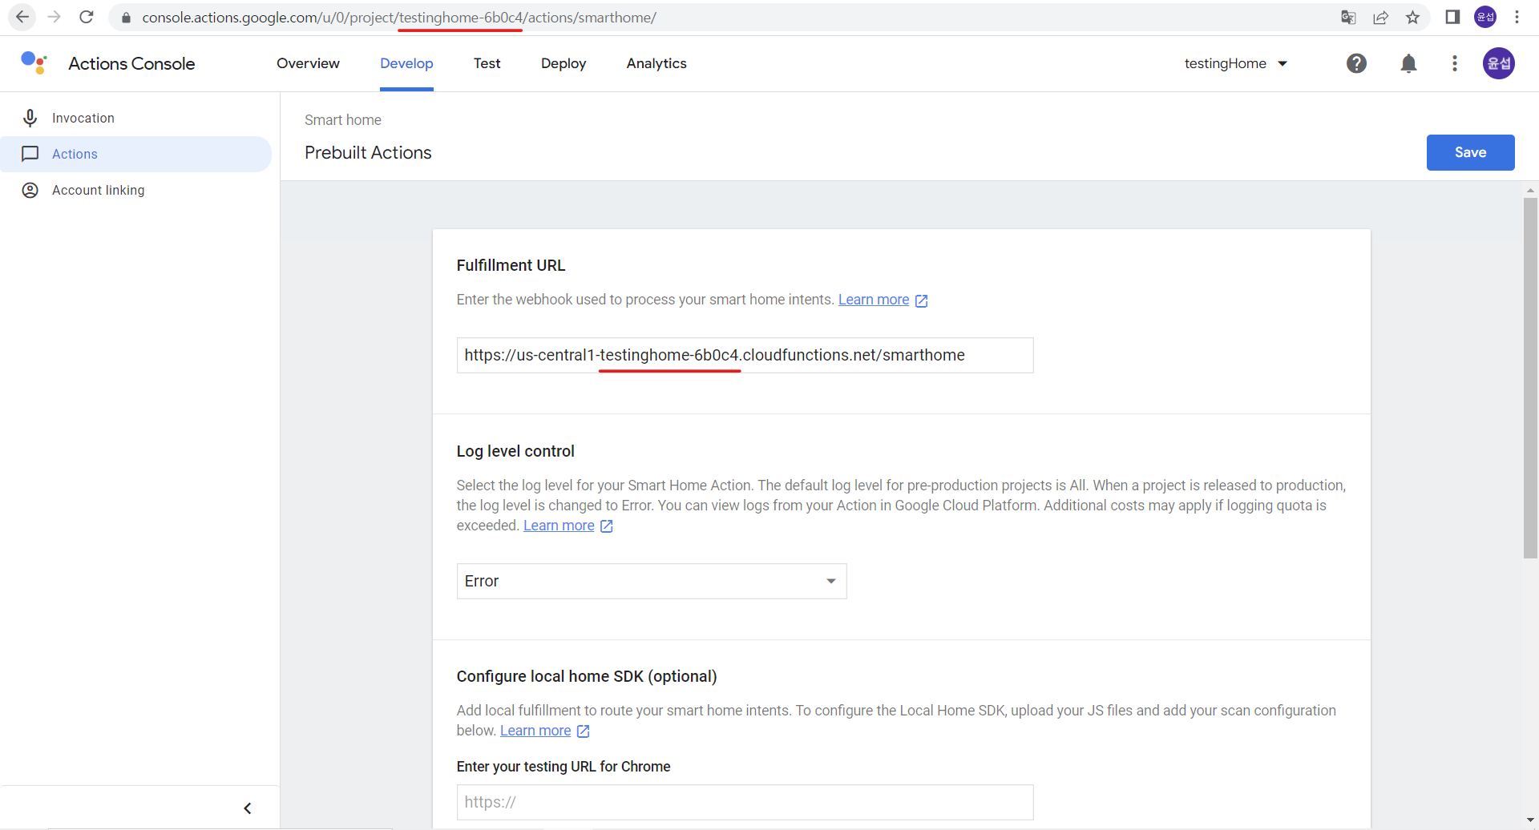The width and height of the screenshot is (1539, 830).
Task: Click Learn more under Configure local home SDK
Action: point(535,731)
